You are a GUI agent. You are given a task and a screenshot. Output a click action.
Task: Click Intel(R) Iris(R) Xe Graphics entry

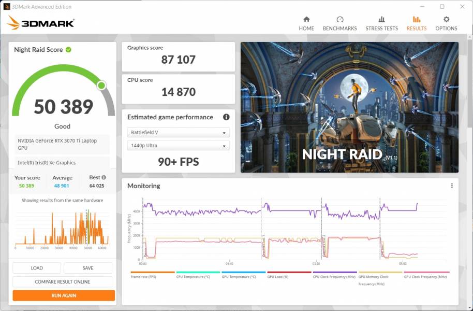(62, 163)
